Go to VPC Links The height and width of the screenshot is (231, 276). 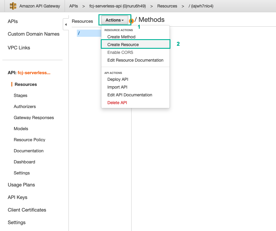(19, 48)
